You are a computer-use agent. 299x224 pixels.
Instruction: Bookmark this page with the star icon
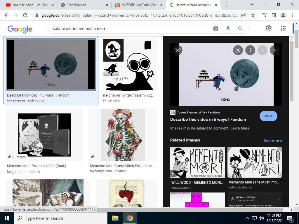pos(253,15)
